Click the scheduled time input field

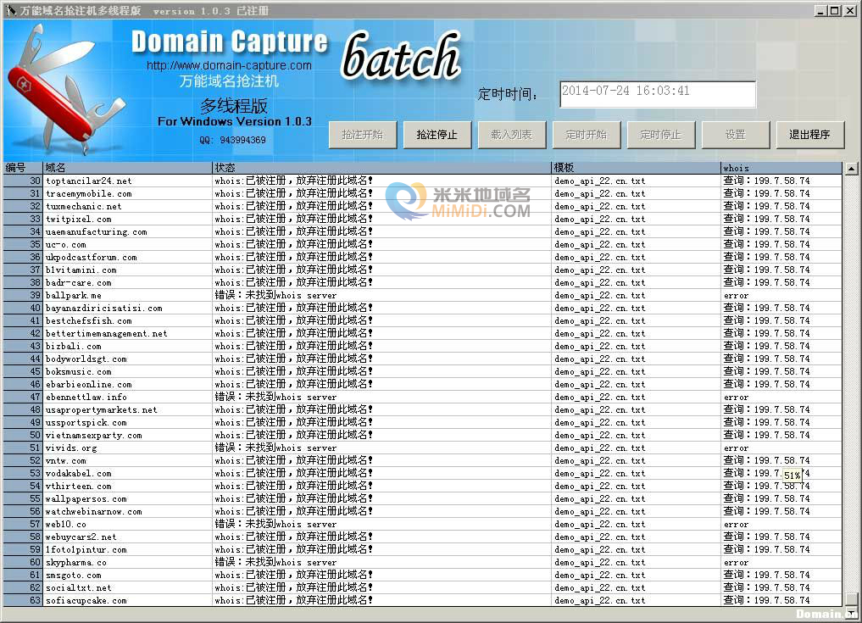658,95
